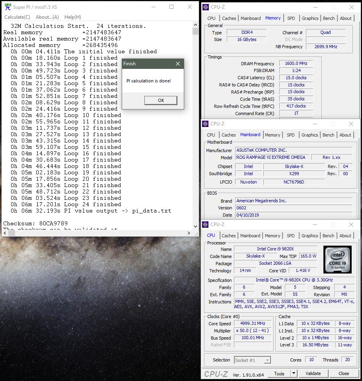Click the Channel # Quad value
Viewport: 362px width, 381px height.
pyautogui.click(x=326, y=32)
